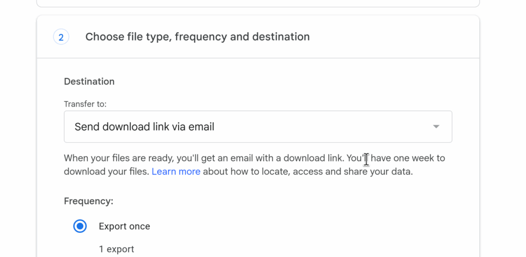Open the Send download link via email selector

pos(144,127)
